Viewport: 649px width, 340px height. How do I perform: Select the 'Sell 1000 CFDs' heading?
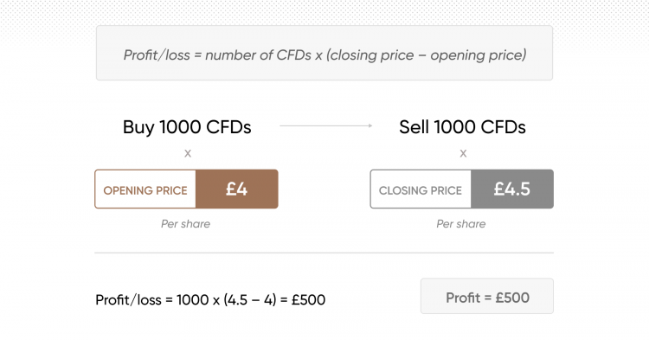462,127
